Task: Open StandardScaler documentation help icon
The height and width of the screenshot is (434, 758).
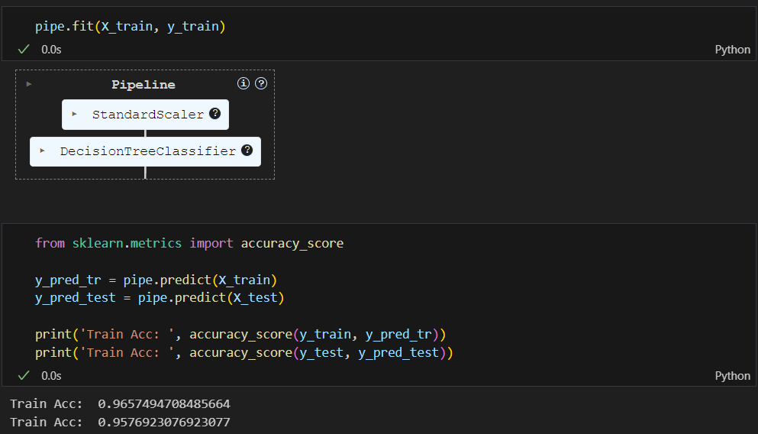Action: tap(215, 113)
